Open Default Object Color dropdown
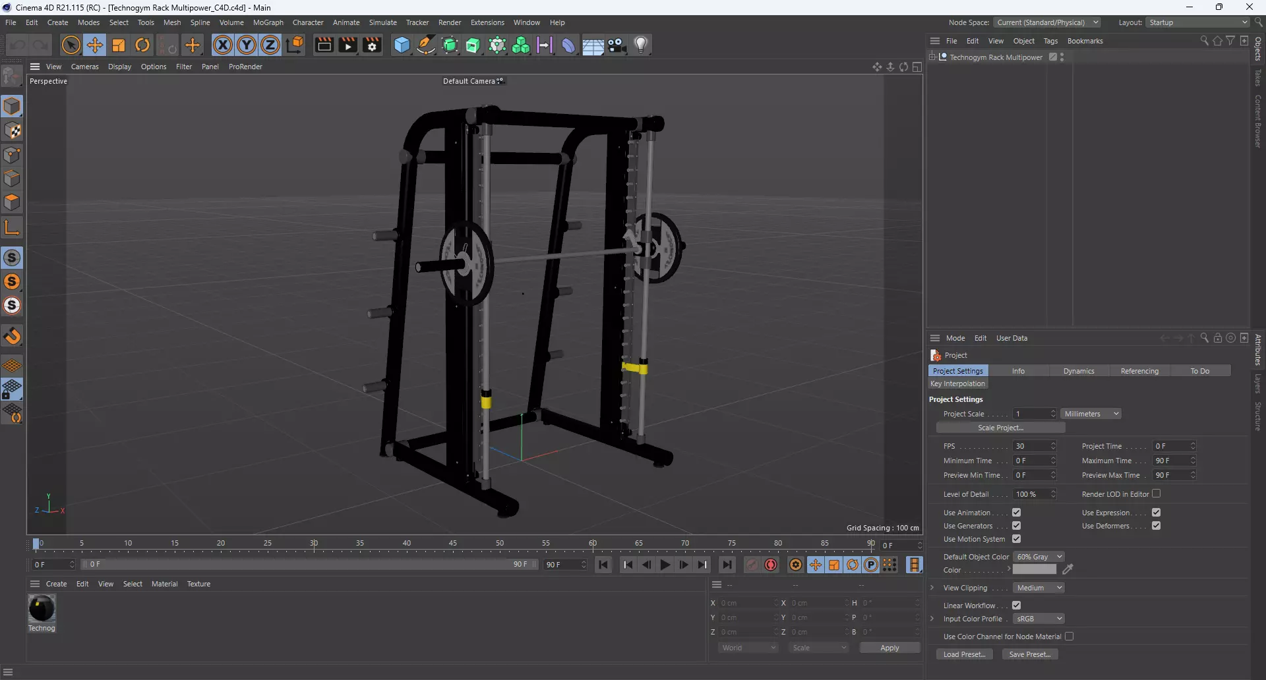Viewport: 1266px width, 680px height. point(1039,557)
